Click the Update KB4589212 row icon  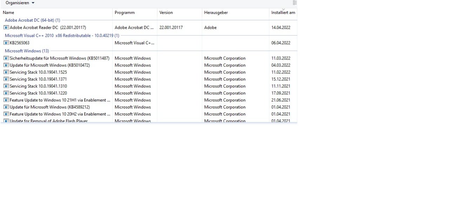[x=6, y=107]
